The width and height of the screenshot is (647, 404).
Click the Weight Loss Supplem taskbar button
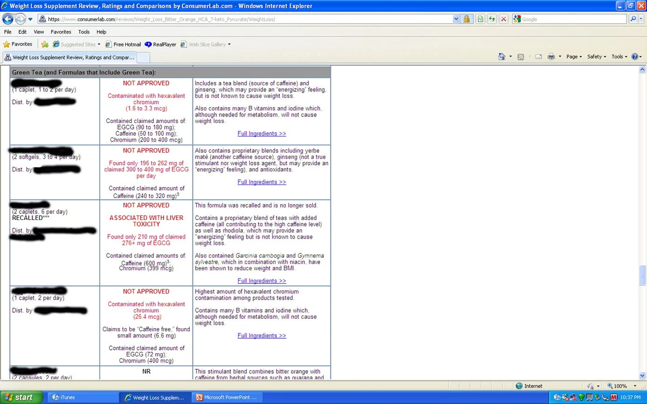(155, 397)
